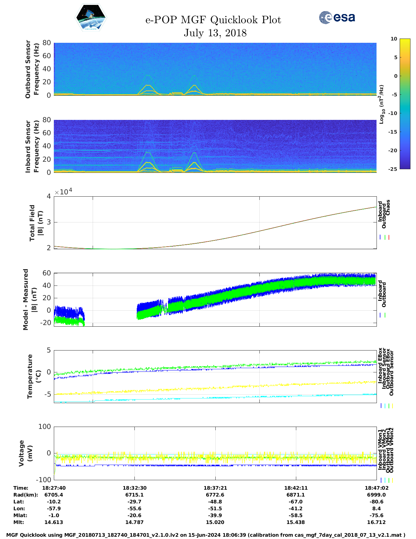
Task: Click the blue Inboard marker in Total Field legend
Action: 380,237
